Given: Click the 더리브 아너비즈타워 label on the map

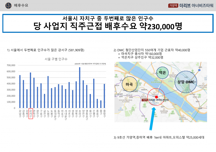Looking at the screenshot, I should 158,100.
